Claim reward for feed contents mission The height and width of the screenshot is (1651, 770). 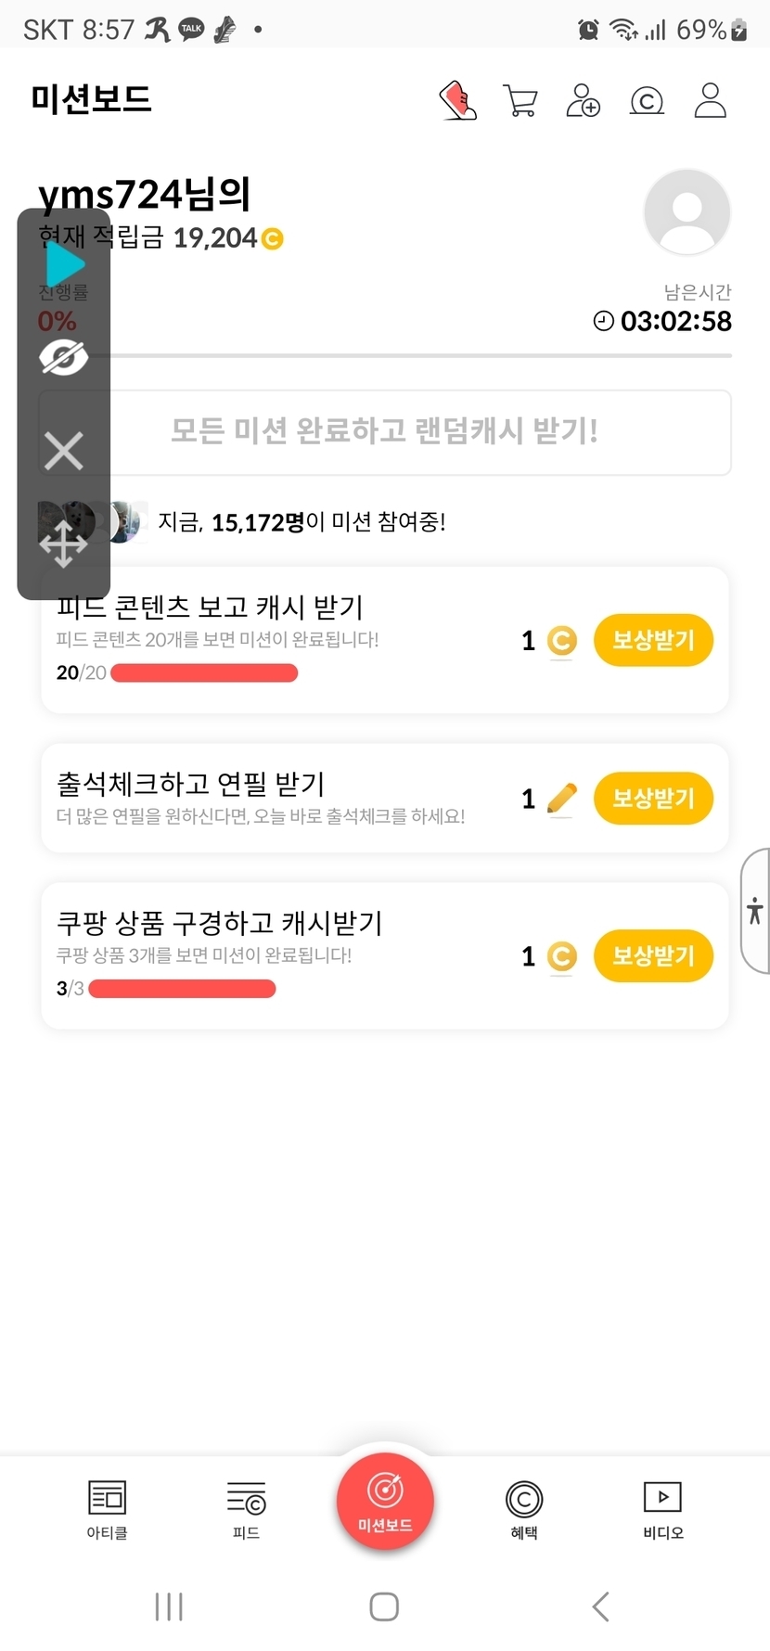pos(653,640)
